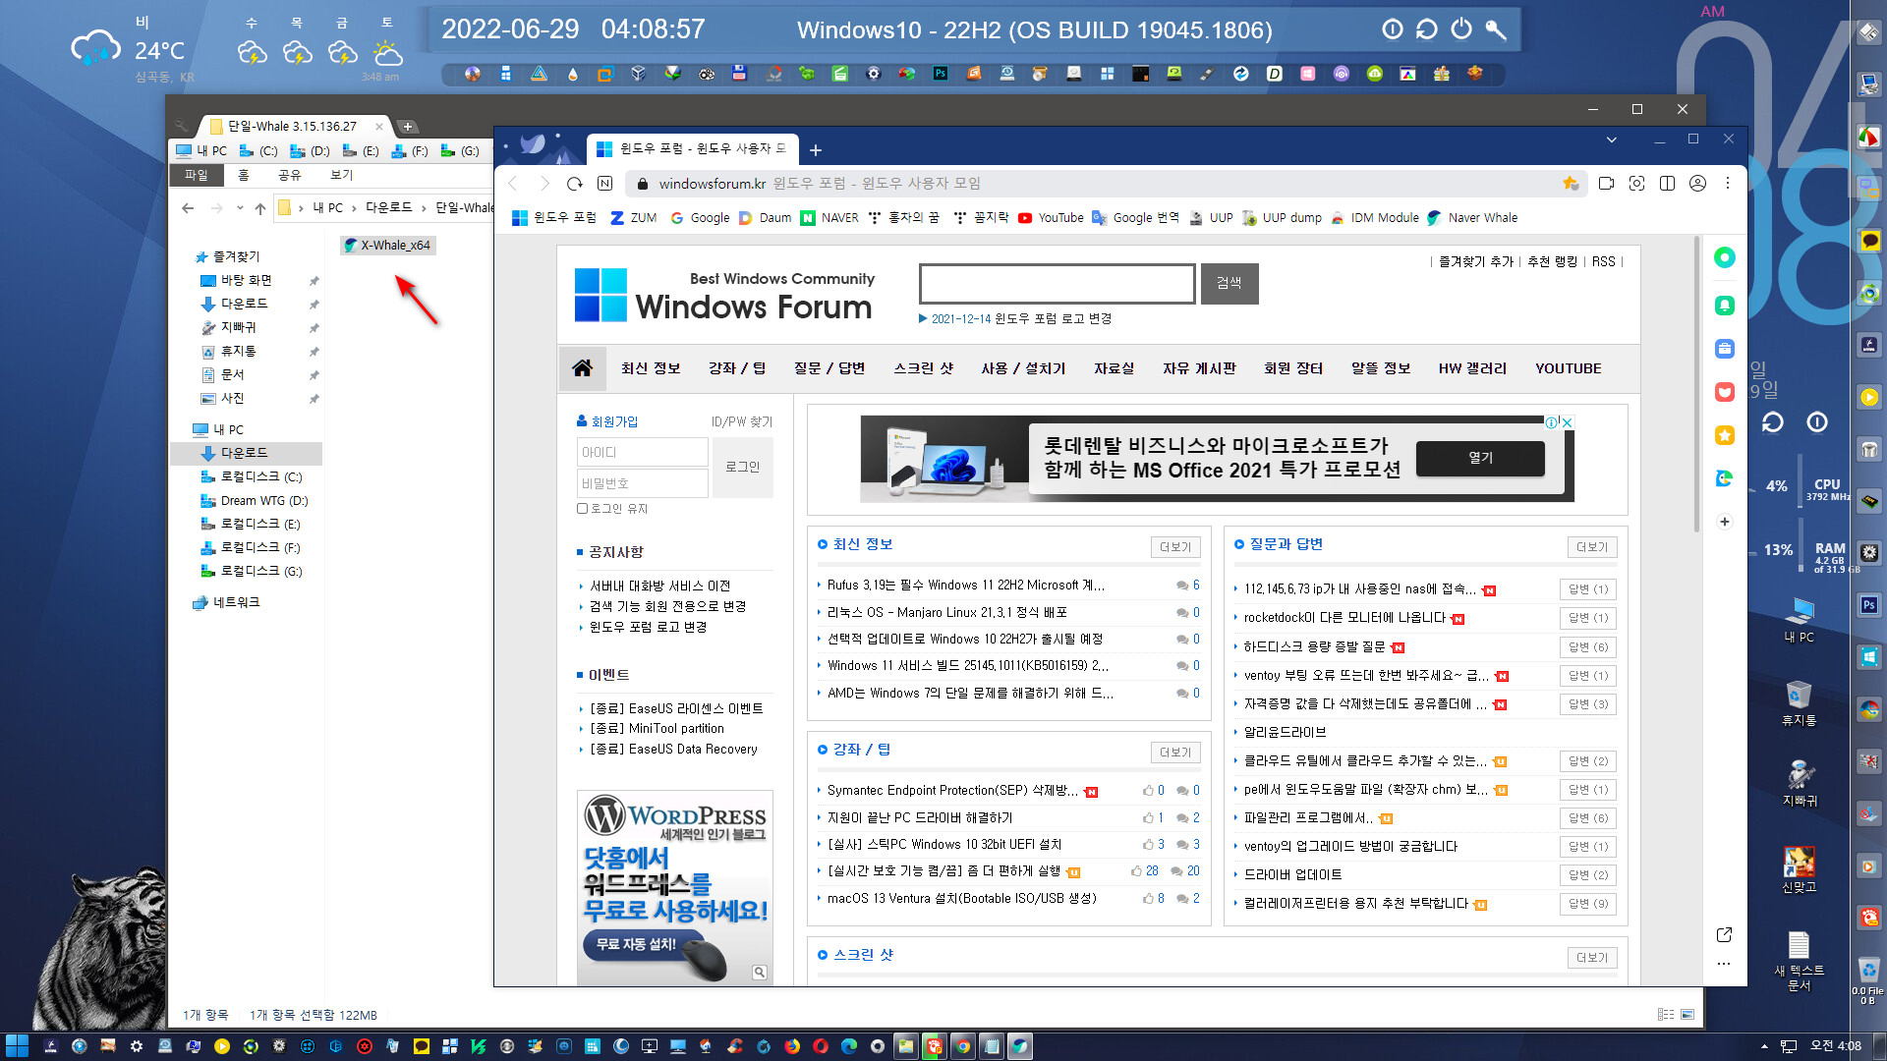Click the restart icon in top clock widget

1427,29
